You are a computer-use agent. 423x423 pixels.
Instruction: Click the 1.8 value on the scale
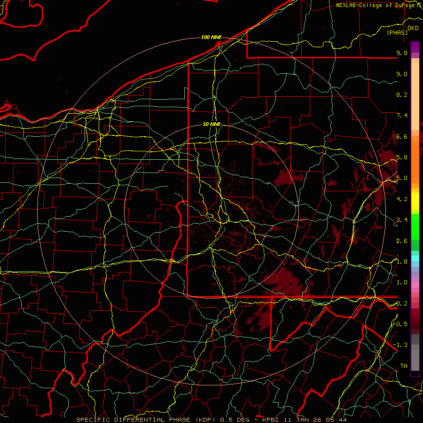click(402, 262)
